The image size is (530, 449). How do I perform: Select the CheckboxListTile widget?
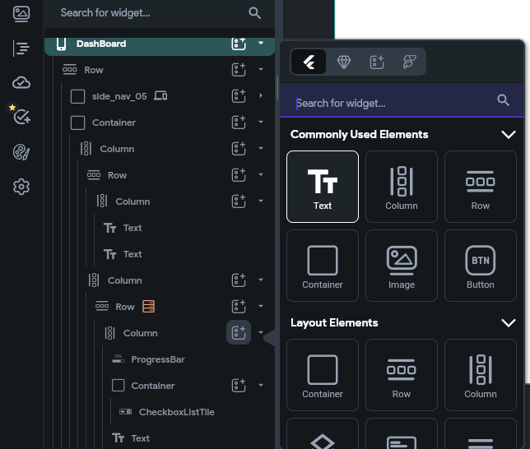[x=176, y=412]
